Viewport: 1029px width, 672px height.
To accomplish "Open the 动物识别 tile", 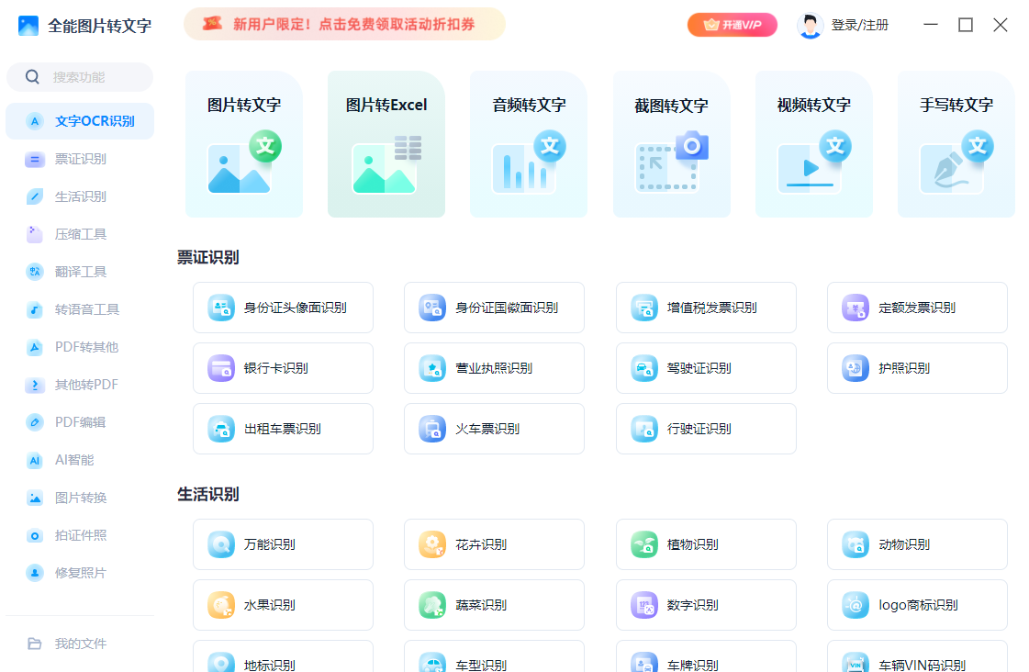I will coord(917,544).
